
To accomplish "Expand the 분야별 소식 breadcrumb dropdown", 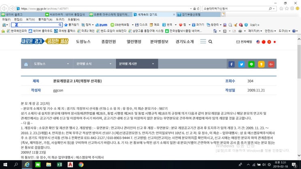I will [110, 64].
